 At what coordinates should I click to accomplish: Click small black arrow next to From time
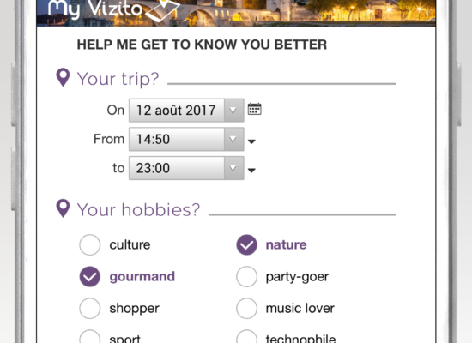tap(251, 141)
